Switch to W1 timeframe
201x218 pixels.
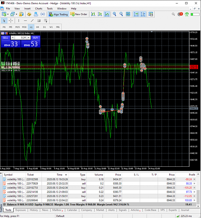[51, 27]
